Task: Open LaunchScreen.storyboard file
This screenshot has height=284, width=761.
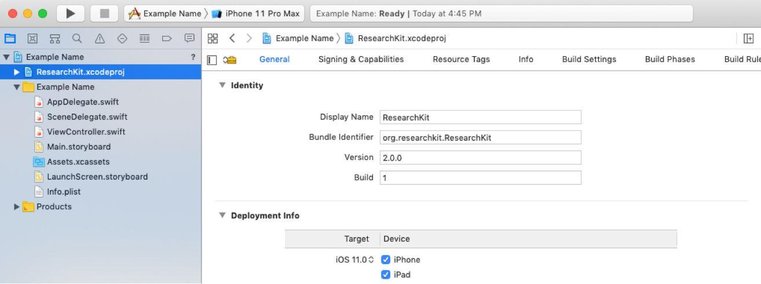Action: pos(101,177)
